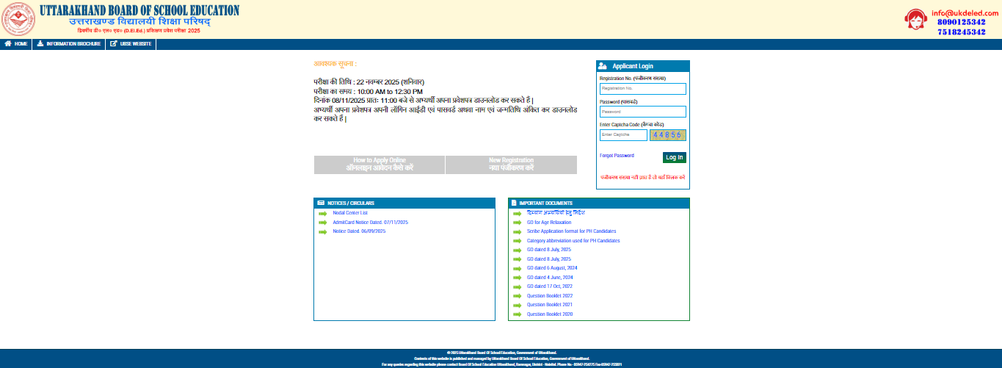Click the green arrow beside GO for Age Relaxation
Screen dimensions: 1002x368
point(517,222)
